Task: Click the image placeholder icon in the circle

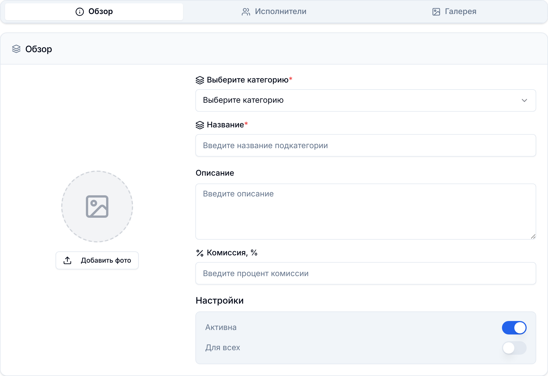Action: click(97, 207)
